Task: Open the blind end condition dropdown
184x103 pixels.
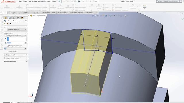Action: point(17,36)
